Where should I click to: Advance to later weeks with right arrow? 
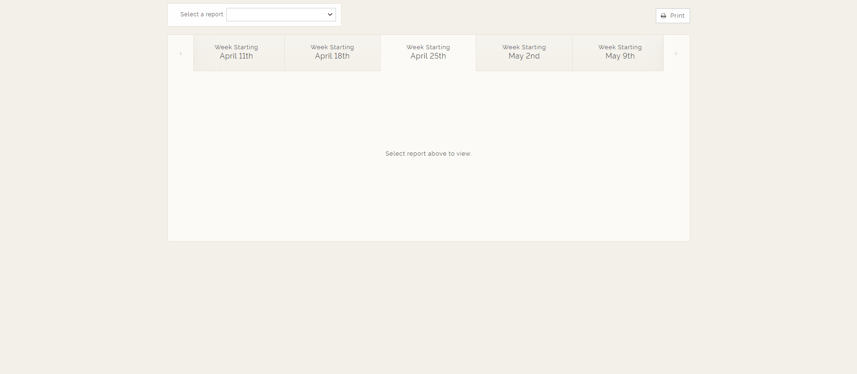click(x=676, y=53)
